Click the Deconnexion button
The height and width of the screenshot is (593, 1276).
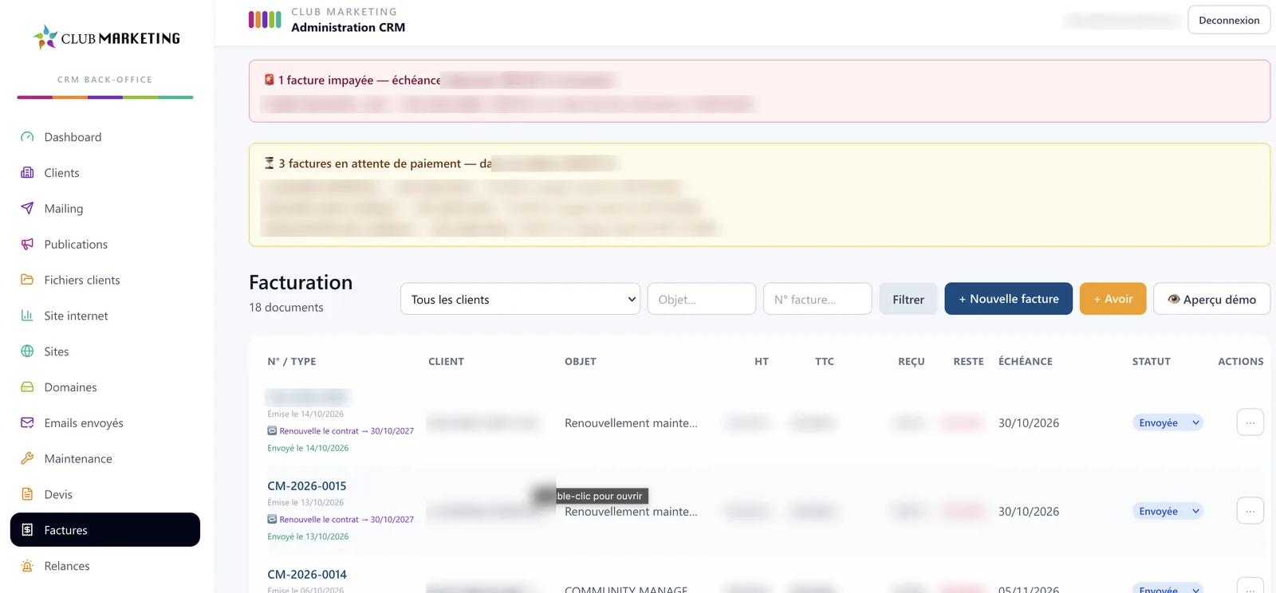1229,20
